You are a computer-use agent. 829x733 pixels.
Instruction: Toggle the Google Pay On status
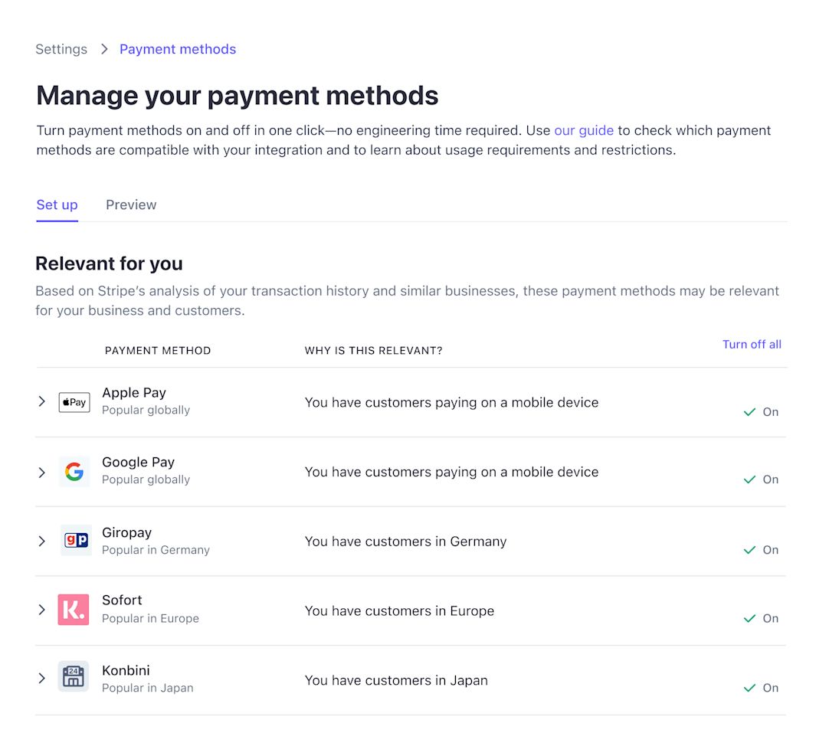coord(761,479)
